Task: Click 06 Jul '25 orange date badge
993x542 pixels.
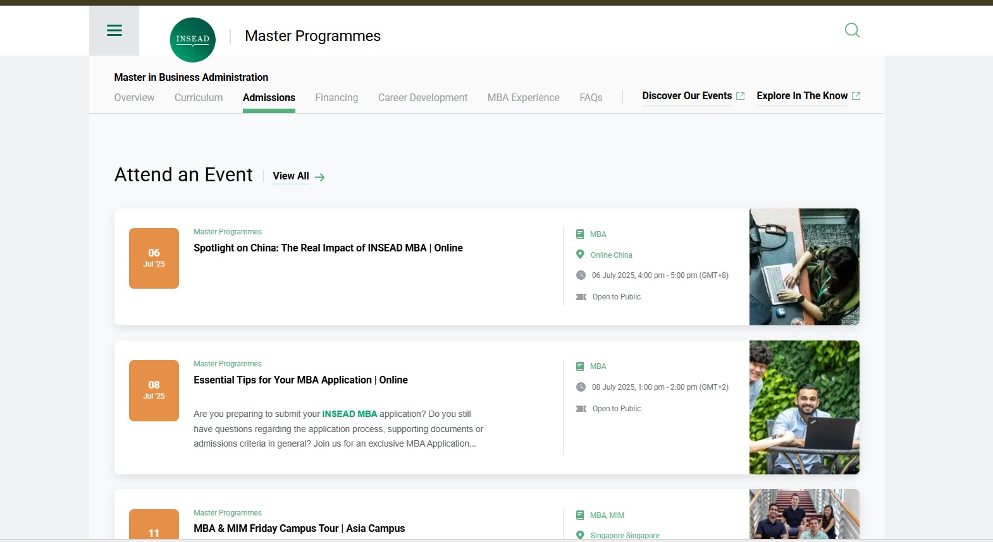Action: [154, 258]
